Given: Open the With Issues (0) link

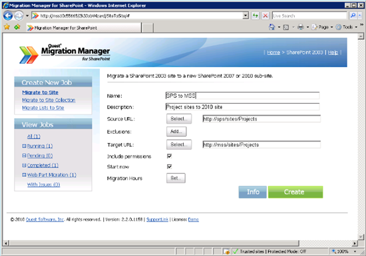Looking at the screenshot, I should point(43,185).
